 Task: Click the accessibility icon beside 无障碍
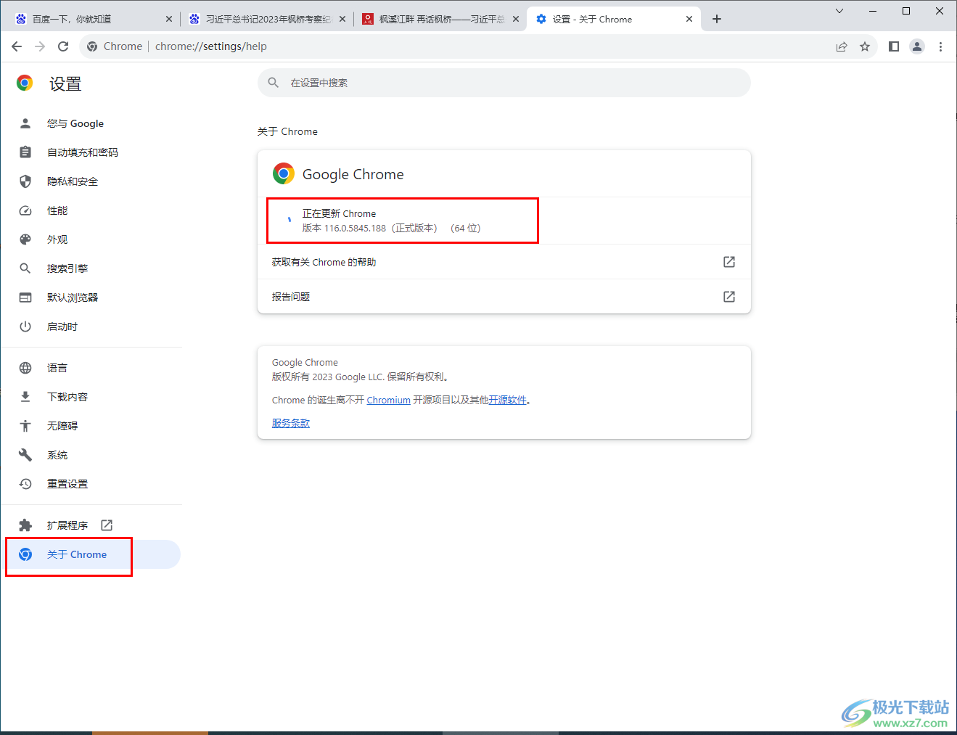point(25,426)
